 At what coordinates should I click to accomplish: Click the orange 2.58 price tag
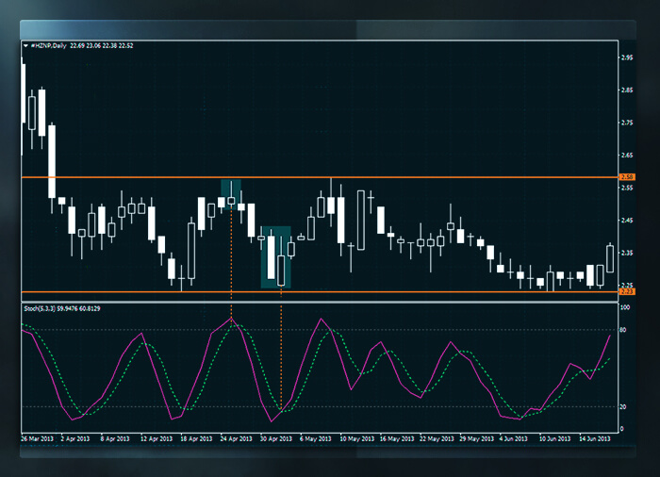(626, 177)
